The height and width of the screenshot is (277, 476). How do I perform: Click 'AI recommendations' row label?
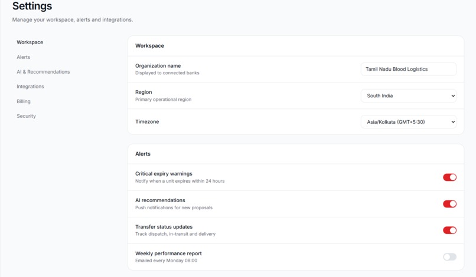point(160,200)
